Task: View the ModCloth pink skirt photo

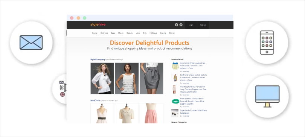Action: pos(151,113)
